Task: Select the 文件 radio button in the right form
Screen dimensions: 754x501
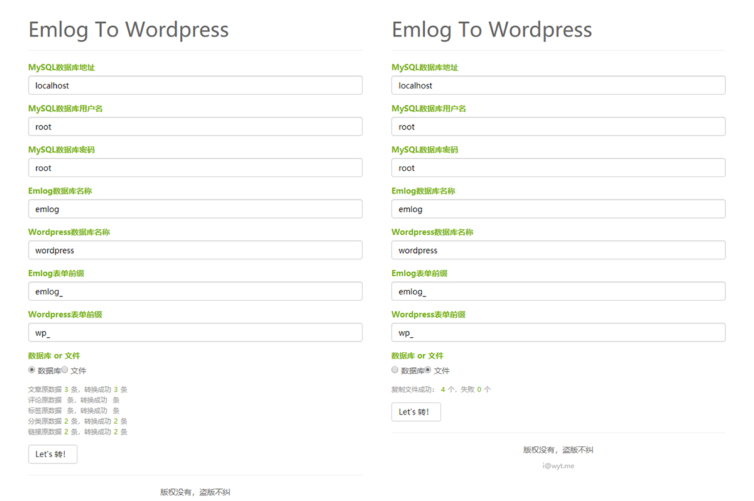Action: (x=428, y=370)
